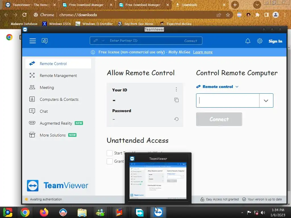
Task: Open Augmented Reality section
Action: [x=58, y=123]
